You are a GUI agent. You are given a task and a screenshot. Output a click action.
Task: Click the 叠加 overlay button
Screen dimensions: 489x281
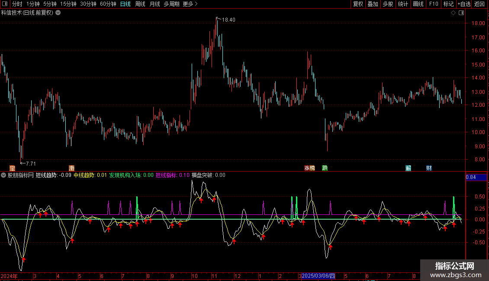(x=373, y=4)
